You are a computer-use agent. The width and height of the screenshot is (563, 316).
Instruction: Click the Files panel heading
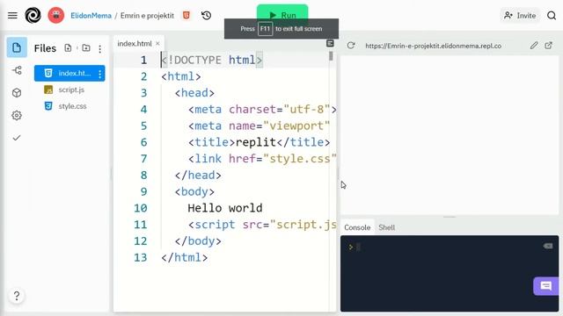click(45, 48)
